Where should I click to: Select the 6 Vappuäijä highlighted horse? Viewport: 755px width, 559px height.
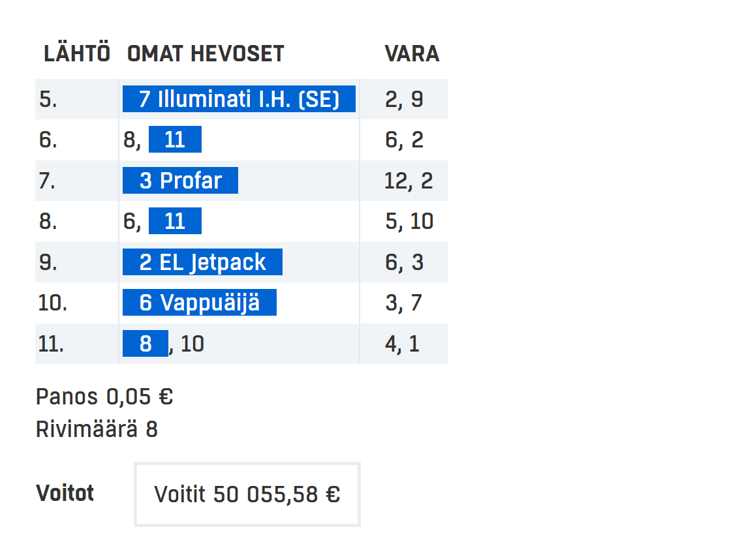(199, 303)
